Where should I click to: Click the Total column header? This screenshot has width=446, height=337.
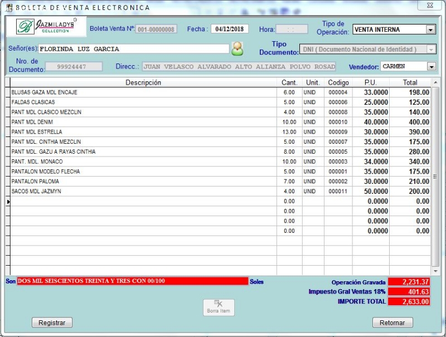(x=410, y=82)
